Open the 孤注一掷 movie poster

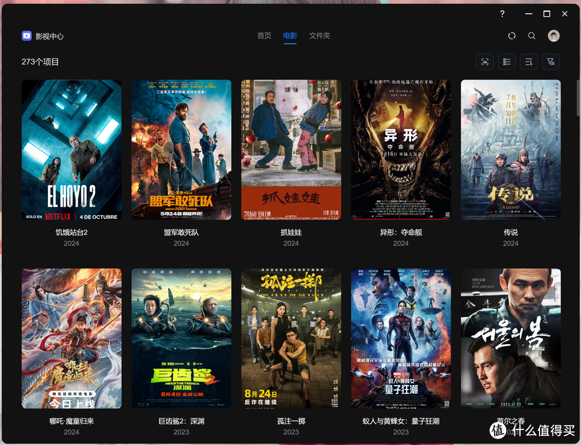click(291, 338)
